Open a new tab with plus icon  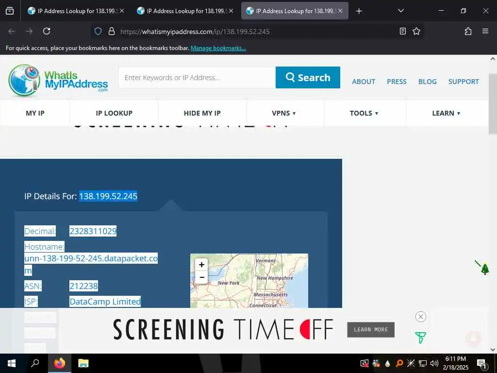[359, 11]
